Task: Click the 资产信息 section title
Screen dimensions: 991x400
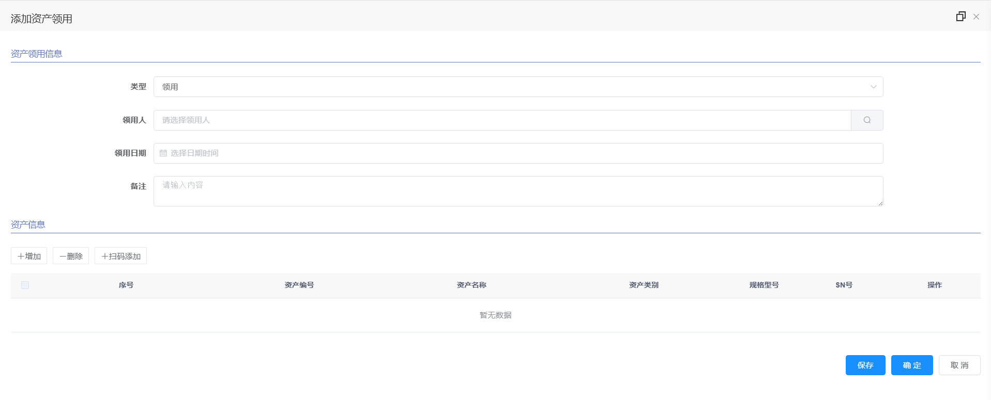Action: tap(28, 225)
